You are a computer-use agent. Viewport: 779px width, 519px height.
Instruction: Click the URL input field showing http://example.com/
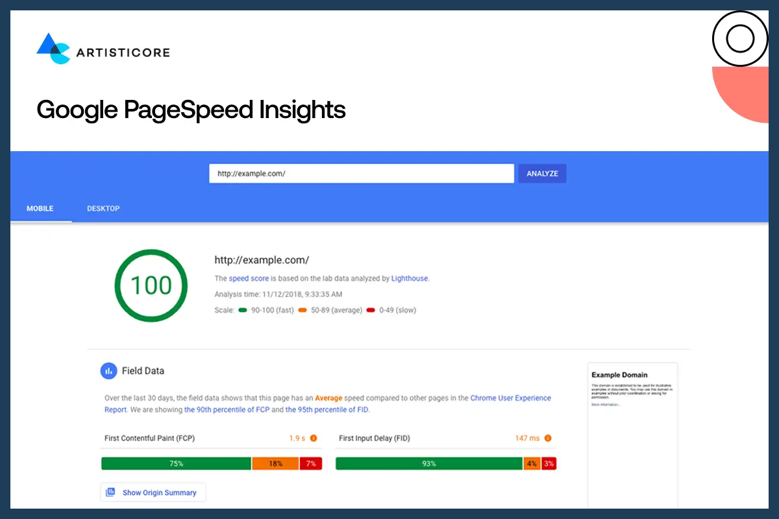pyautogui.click(x=361, y=173)
